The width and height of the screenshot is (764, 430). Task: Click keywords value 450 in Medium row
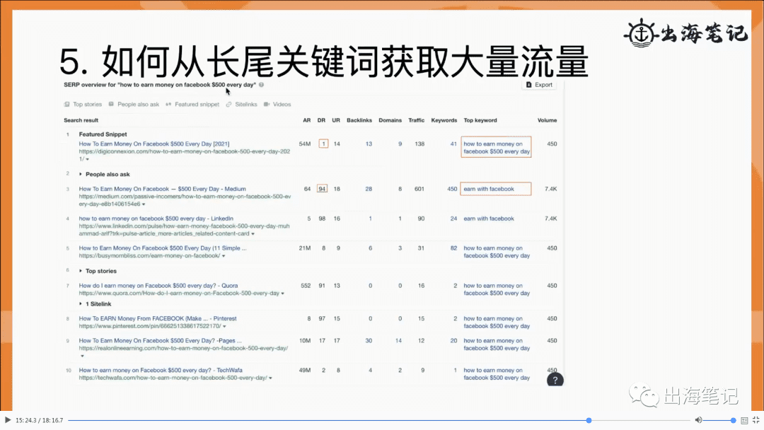452,189
